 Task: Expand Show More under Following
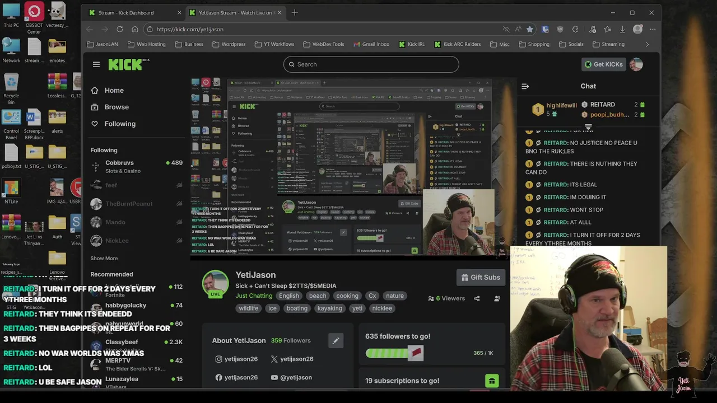[104, 258]
